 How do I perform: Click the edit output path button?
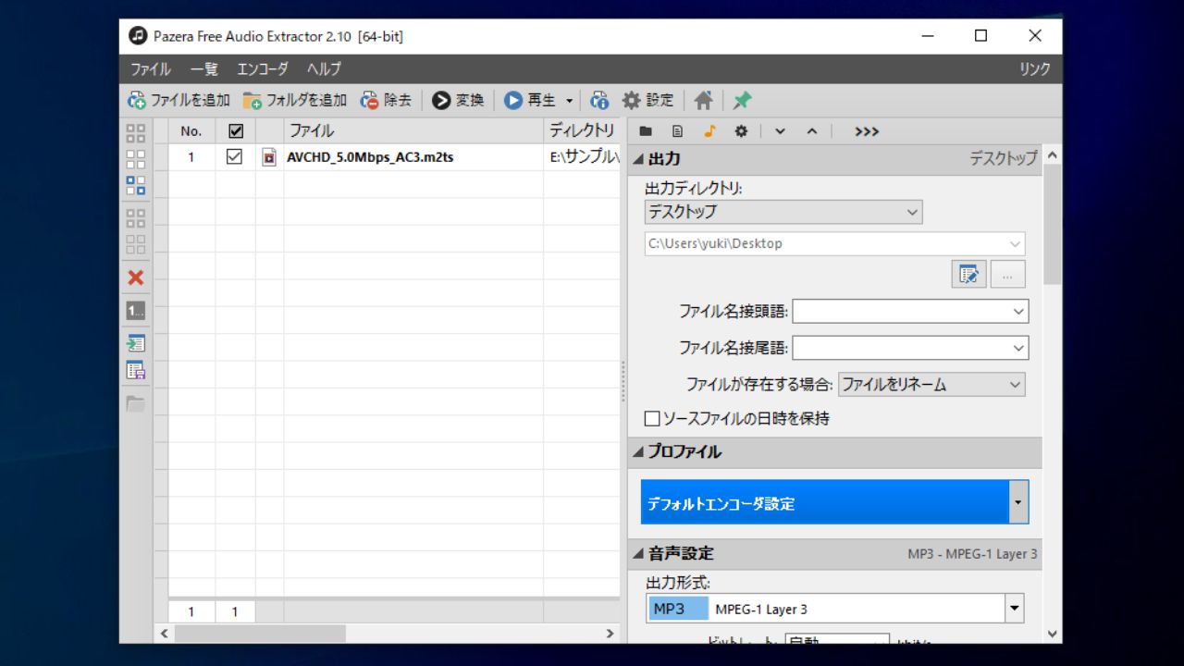point(968,274)
